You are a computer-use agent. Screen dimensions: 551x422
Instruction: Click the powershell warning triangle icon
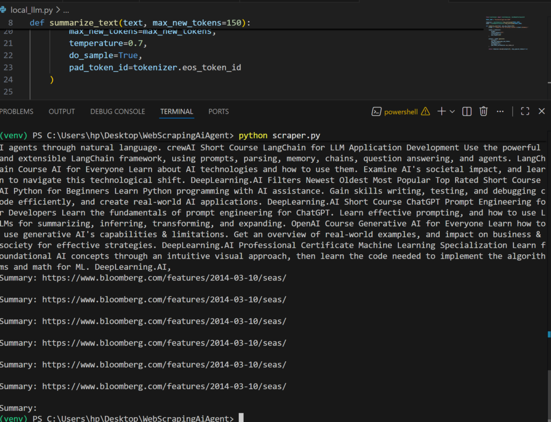click(x=425, y=111)
